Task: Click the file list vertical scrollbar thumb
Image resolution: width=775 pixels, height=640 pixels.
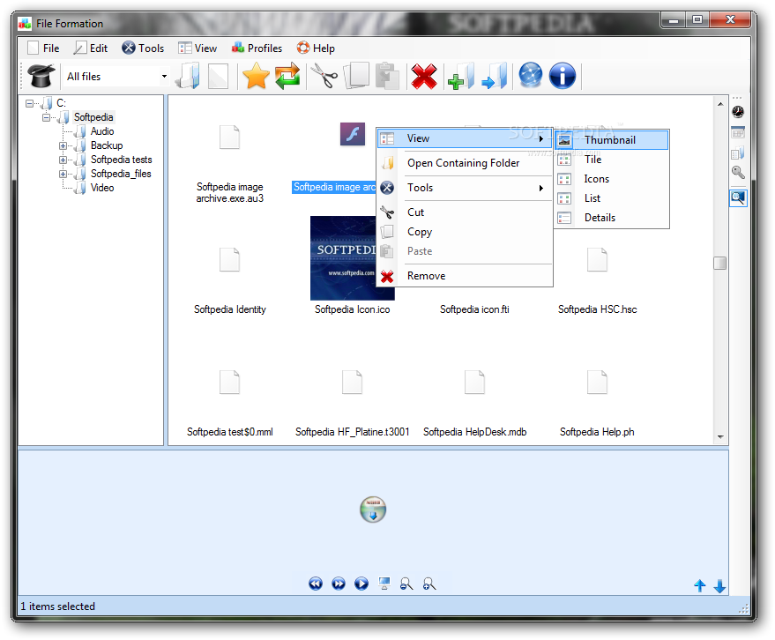Action: click(720, 264)
